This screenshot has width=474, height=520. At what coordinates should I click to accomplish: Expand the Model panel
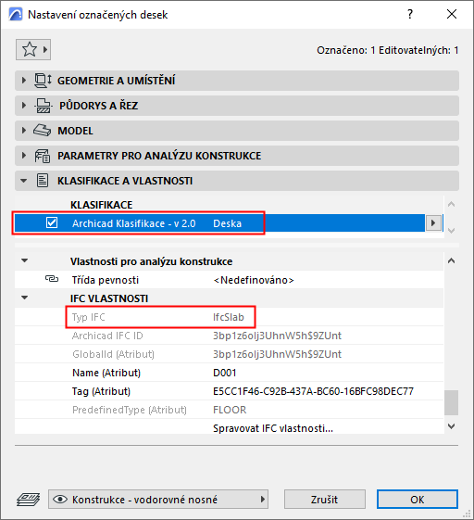pos(23,131)
